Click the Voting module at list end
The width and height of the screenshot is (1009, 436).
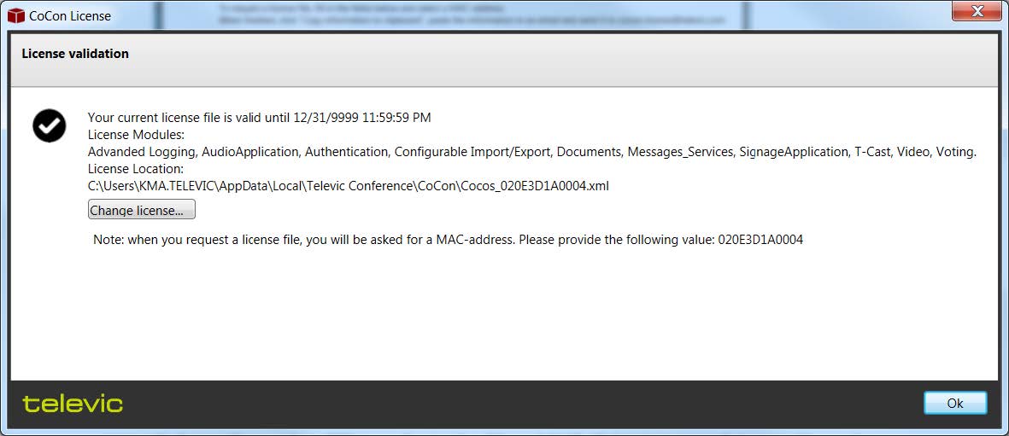click(x=955, y=152)
